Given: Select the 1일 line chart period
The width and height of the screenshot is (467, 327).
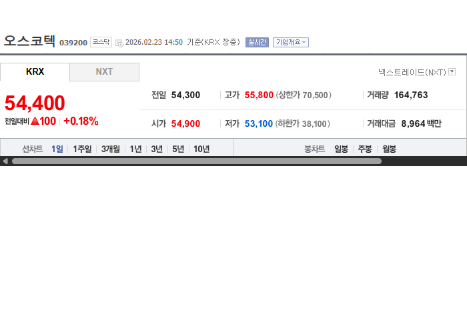Looking at the screenshot, I should coord(57,149).
